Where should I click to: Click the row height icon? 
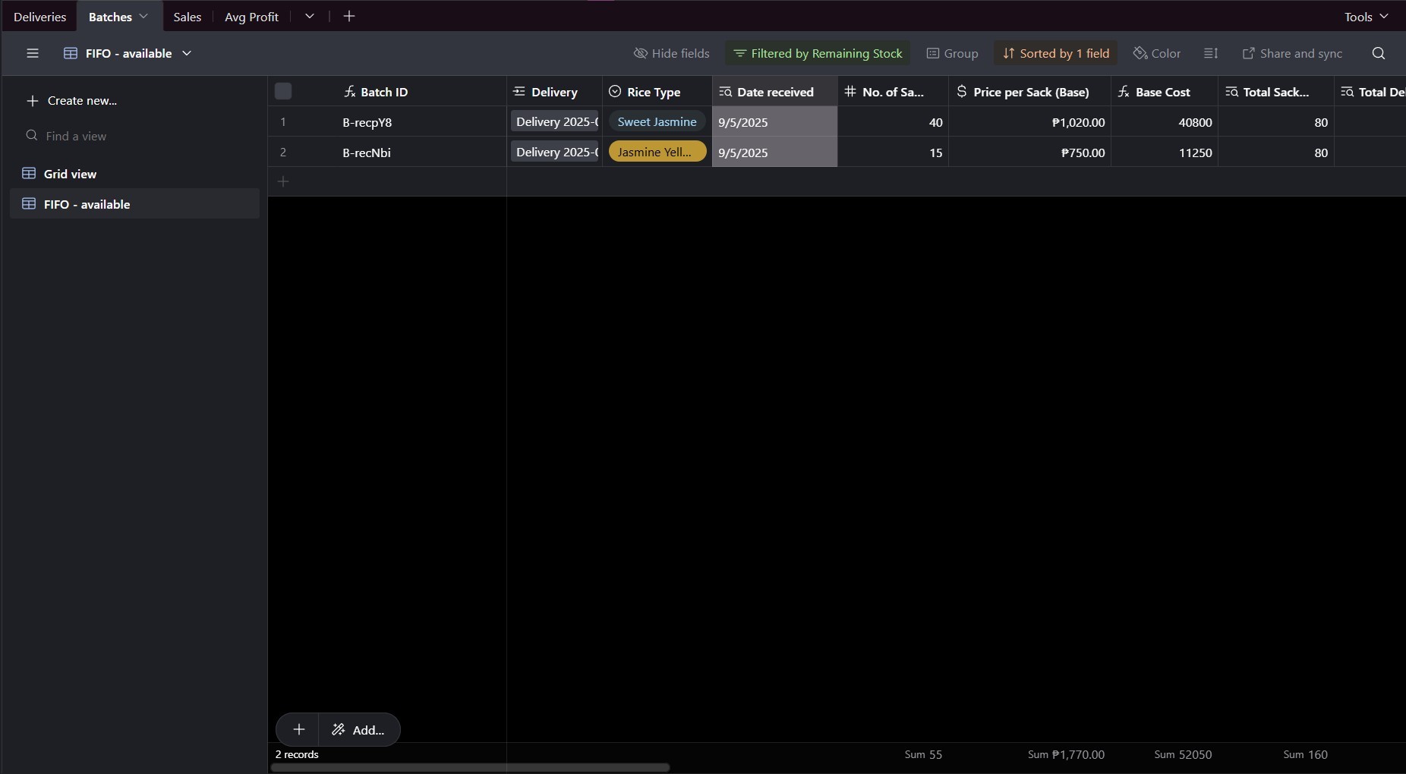pyautogui.click(x=1211, y=53)
